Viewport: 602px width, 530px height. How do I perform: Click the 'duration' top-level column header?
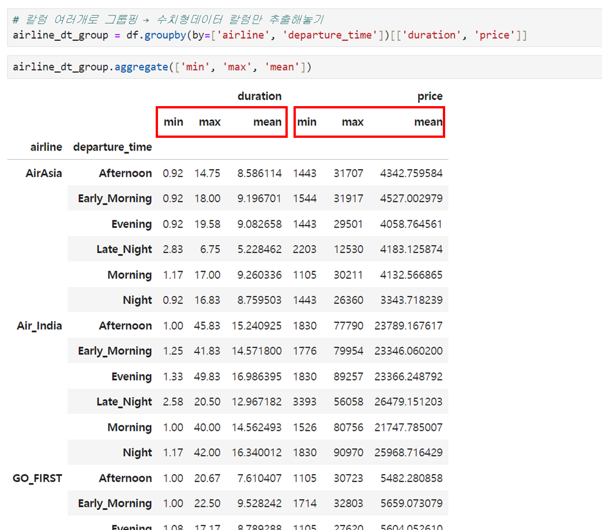pyautogui.click(x=259, y=96)
